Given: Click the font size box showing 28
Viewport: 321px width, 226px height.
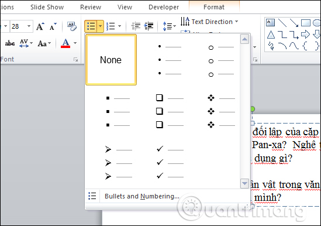Looking at the screenshot, I should click(18, 26).
